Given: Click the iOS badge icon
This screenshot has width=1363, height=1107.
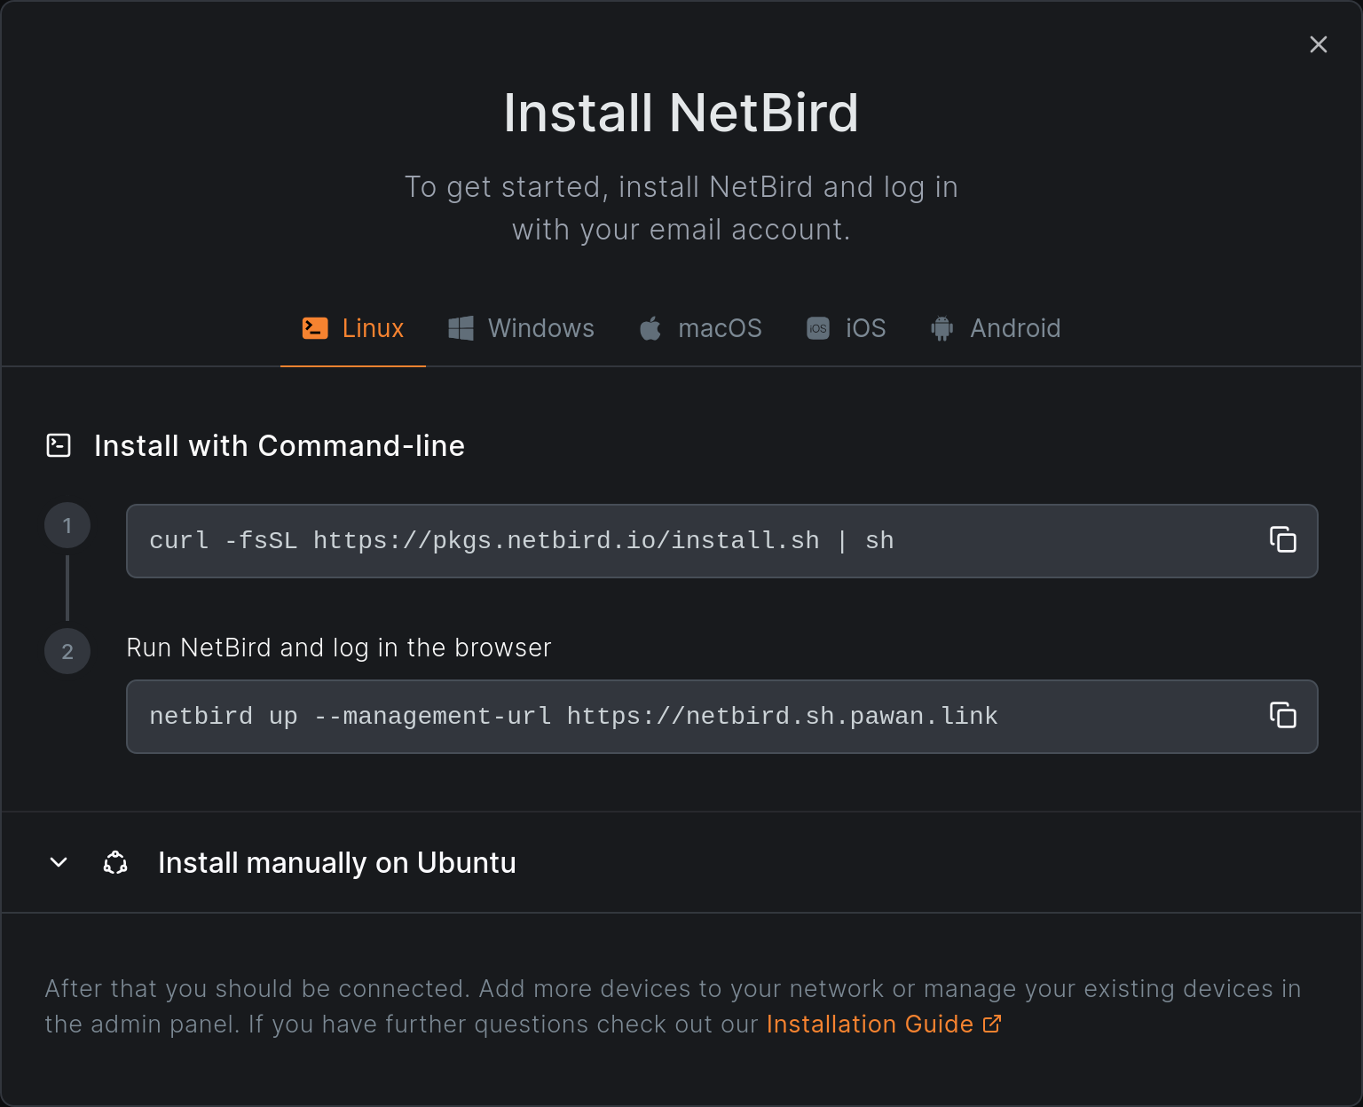Looking at the screenshot, I should click(818, 328).
